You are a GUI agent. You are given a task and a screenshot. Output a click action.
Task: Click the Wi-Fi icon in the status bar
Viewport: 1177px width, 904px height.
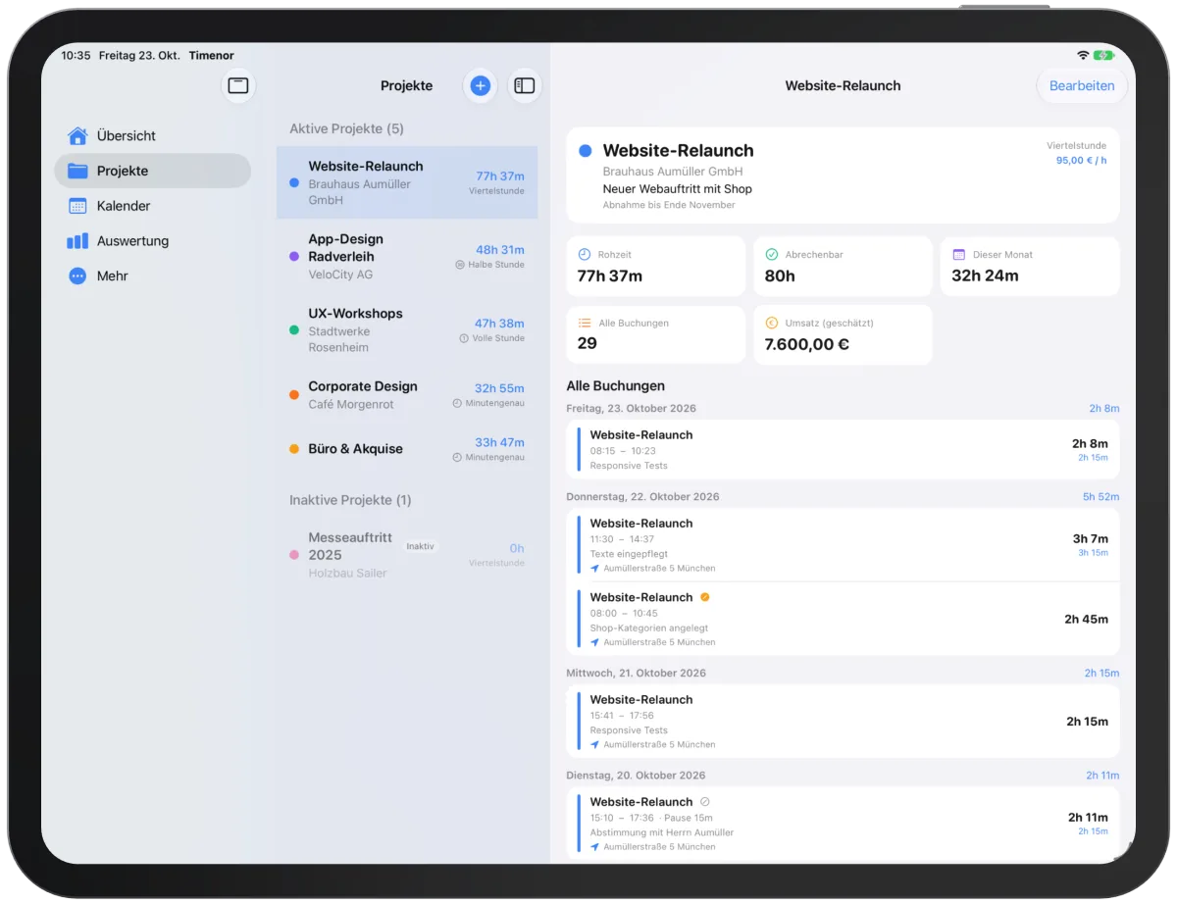point(1083,56)
